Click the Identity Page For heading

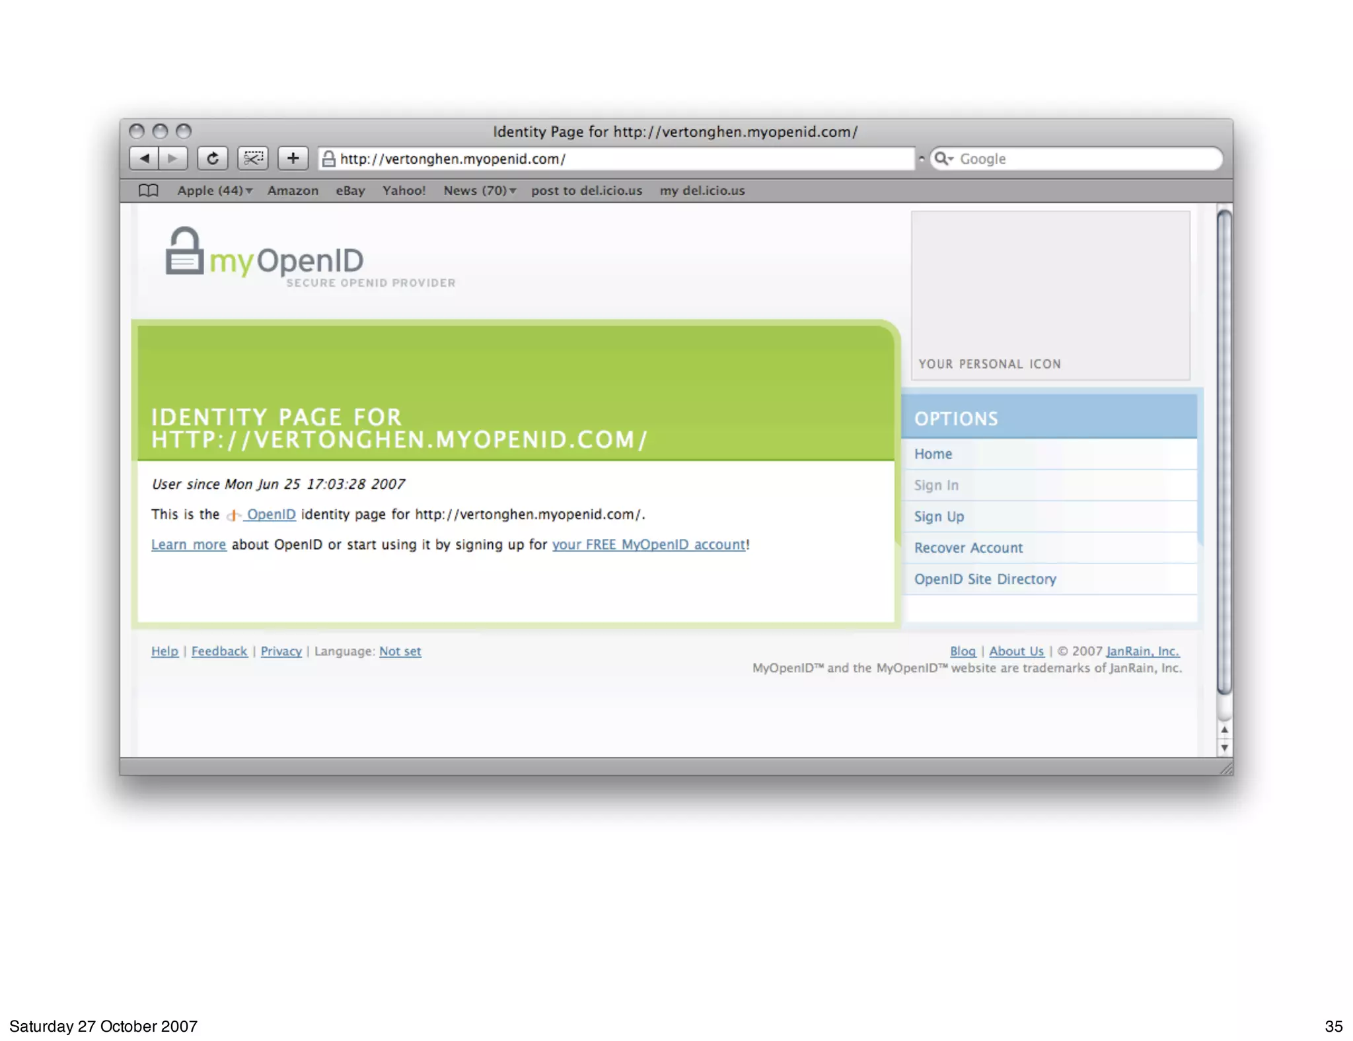tap(400, 428)
